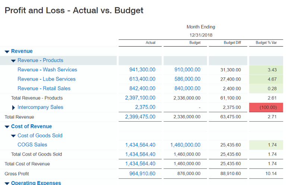Open the Revenue - Lube Services account
This screenshot has width=298, height=185.
47,79
